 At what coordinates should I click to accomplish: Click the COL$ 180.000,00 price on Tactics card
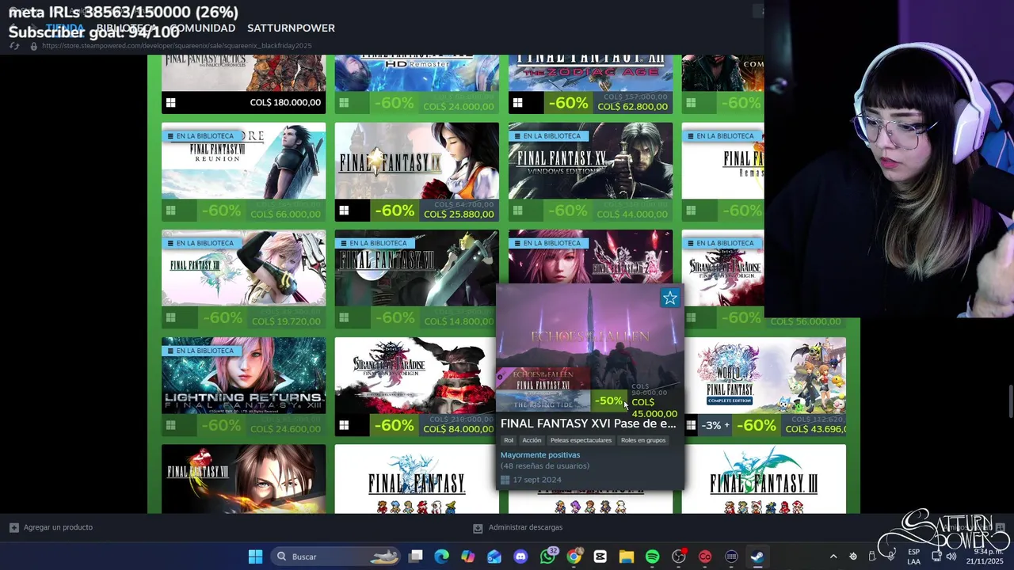tap(285, 103)
